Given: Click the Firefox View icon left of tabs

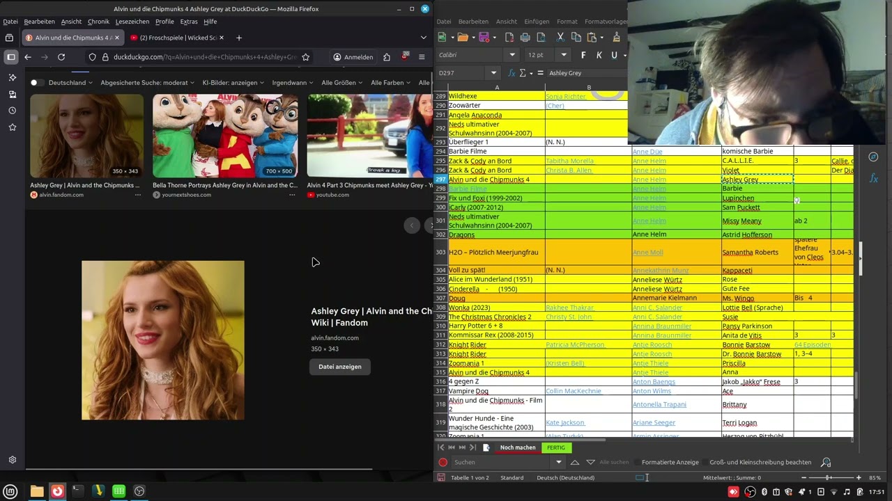Looking at the screenshot, I should [x=9, y=38].
